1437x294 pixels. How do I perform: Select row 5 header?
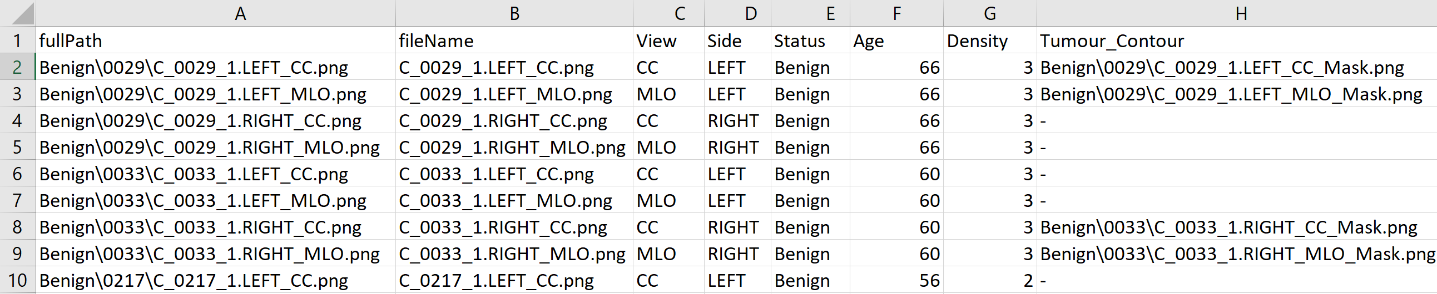point(18,148)
